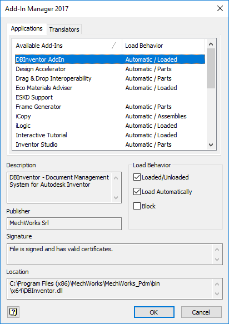Click Location box scroll down arrow
This screenshot has width=229, height=324.
tap(217, 293)
